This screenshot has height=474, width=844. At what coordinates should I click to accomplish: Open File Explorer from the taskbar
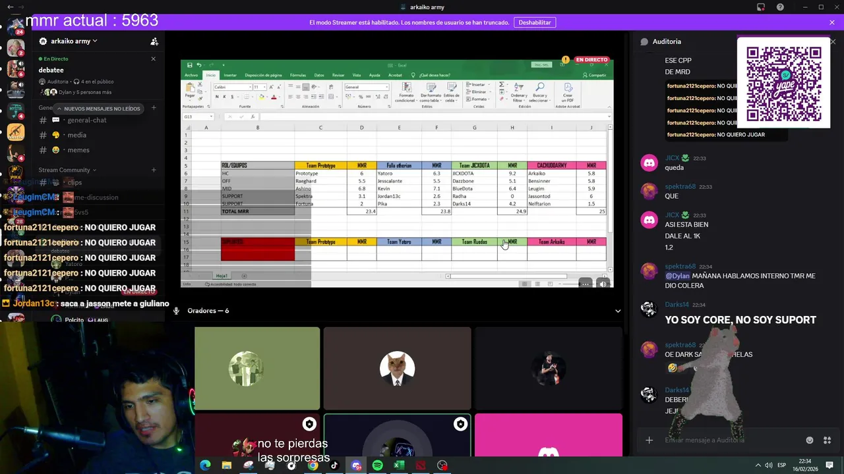pyautogui.click(x=227, y=465)
